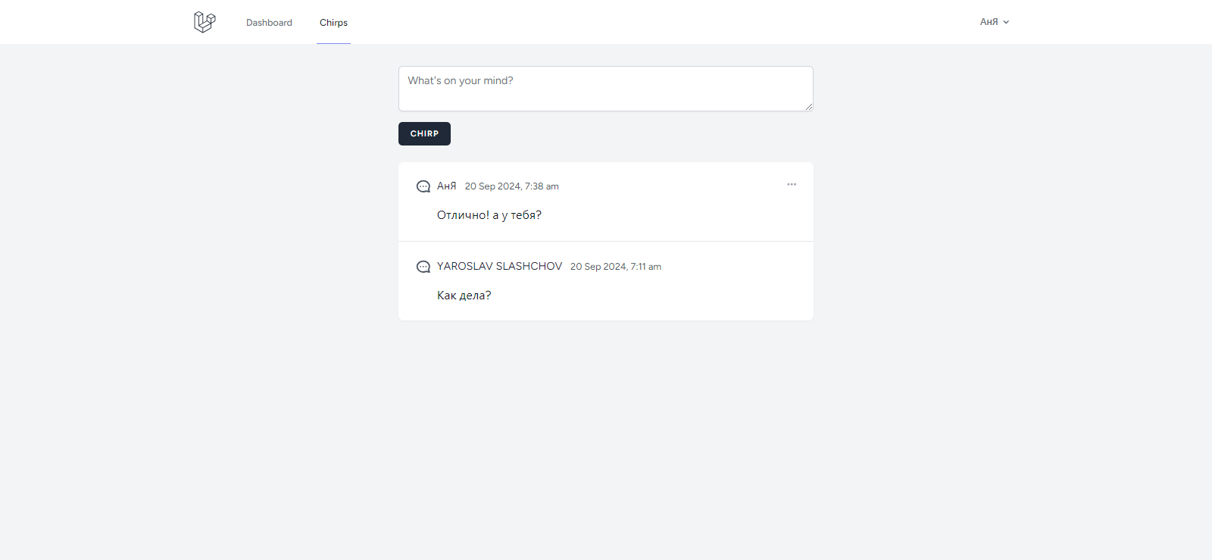Open the three-dot options menu on Аня's chirp
Viewport: 1212px width, 560px height.
pyautogui.click(x=792, y=184)
